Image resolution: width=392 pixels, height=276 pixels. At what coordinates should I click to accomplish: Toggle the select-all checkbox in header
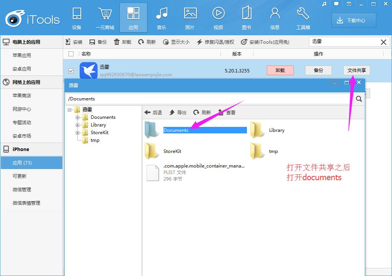pos(71,54)
